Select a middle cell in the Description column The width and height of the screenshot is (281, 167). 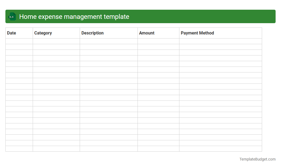click(x=108, y=92)
